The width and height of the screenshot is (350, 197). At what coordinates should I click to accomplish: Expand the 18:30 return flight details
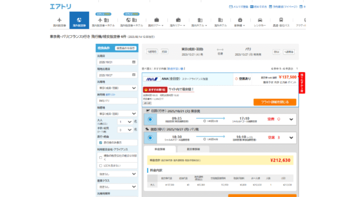[291, 138]
